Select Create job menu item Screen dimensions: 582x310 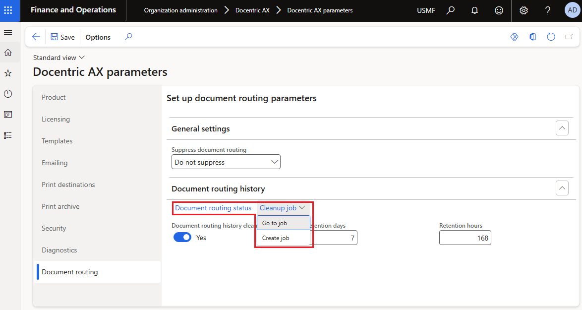tap(276, 238)
